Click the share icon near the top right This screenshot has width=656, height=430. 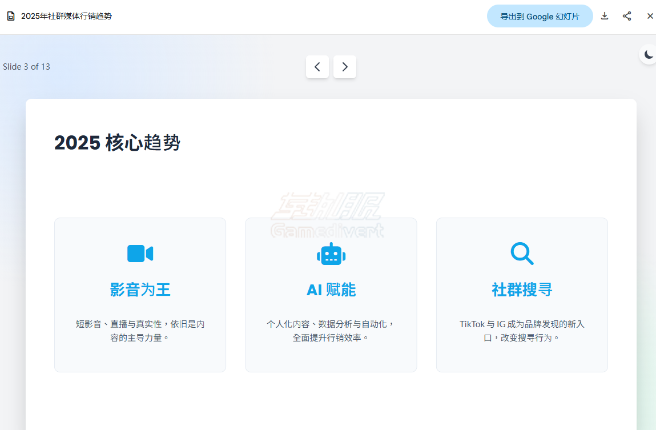pyautogui.click(x=627, y=16)
